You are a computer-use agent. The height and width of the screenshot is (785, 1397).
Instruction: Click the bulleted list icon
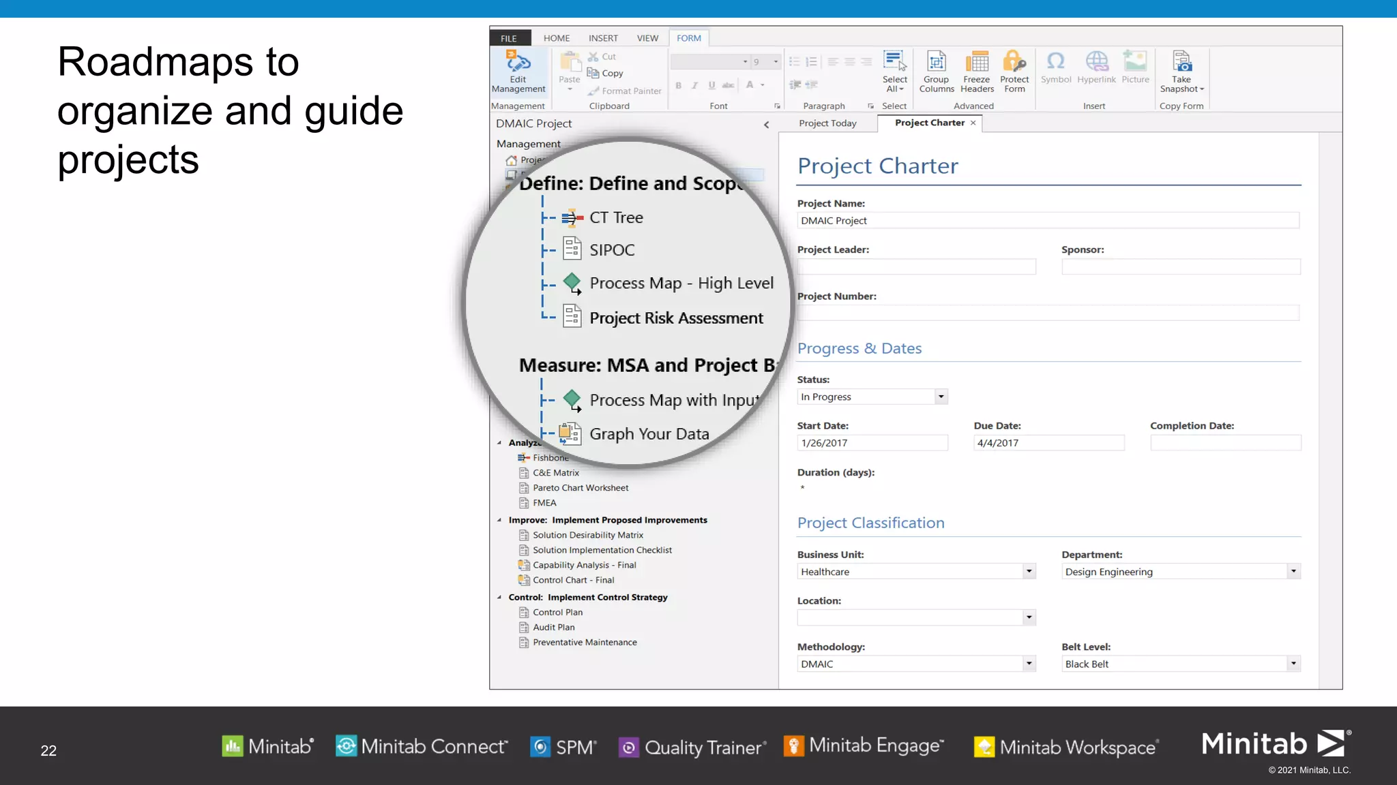point(795,61)
